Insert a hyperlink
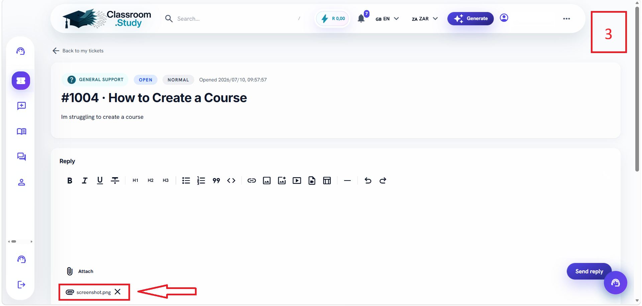Image resolution: width=642 pixels, height=306 pixels. pos(251,181)
